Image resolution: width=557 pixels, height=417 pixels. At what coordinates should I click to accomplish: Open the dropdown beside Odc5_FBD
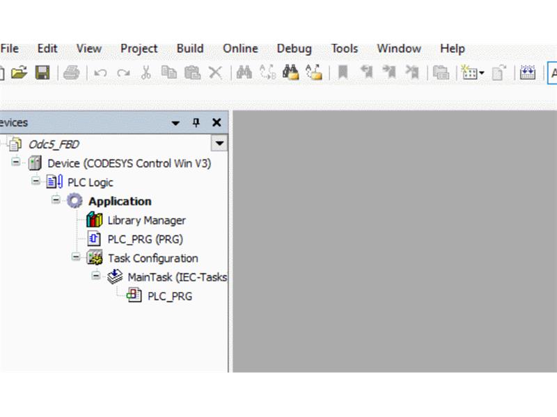coord(219,144)
